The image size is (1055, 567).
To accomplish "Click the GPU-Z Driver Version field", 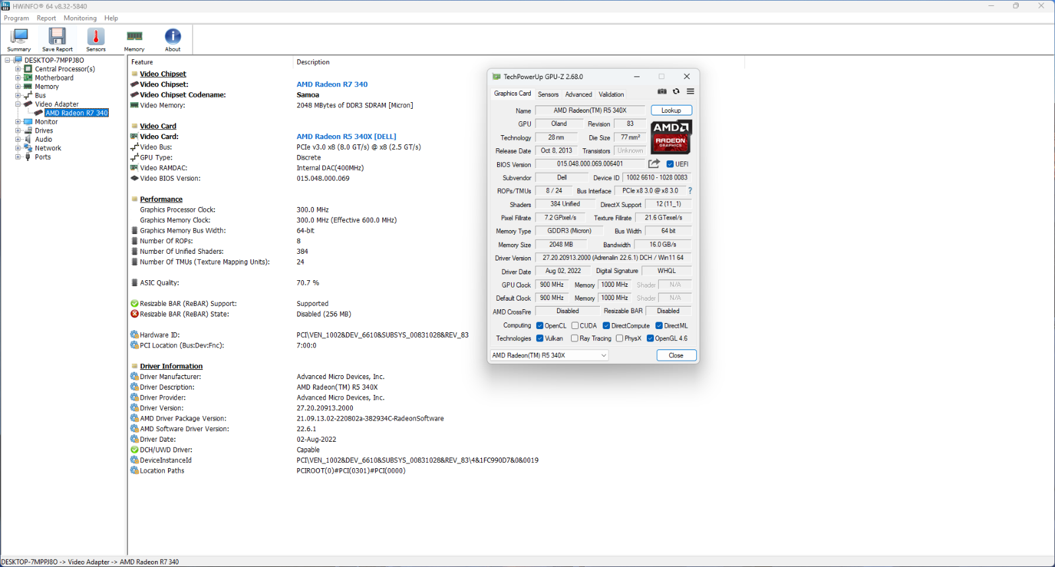I will tap(613, 258).
